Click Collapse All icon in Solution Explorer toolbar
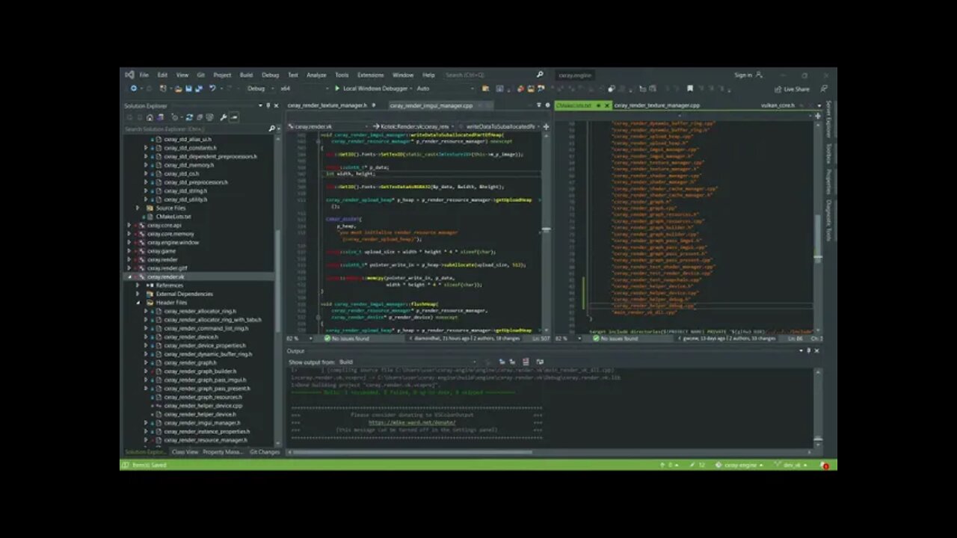957x538 pixels. [x=200, y=117]
